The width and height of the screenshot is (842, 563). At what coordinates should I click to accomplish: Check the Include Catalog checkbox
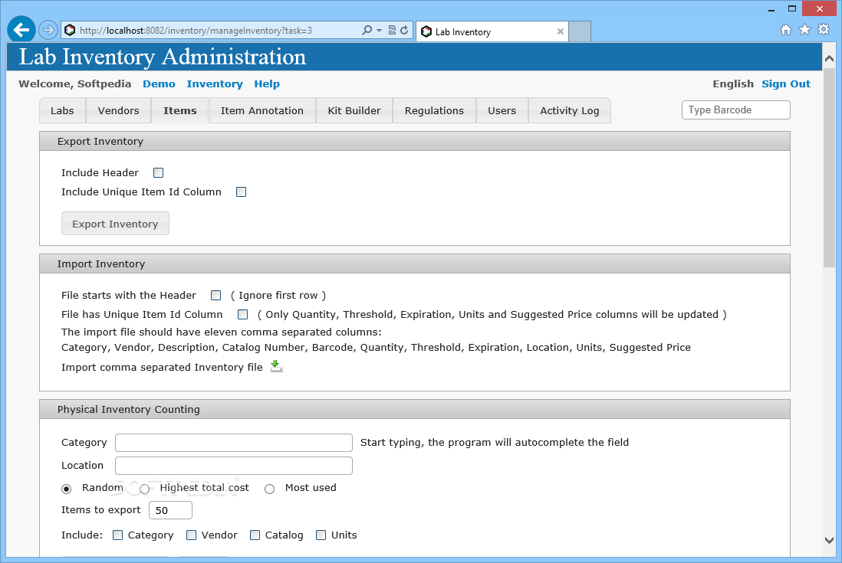255,535
